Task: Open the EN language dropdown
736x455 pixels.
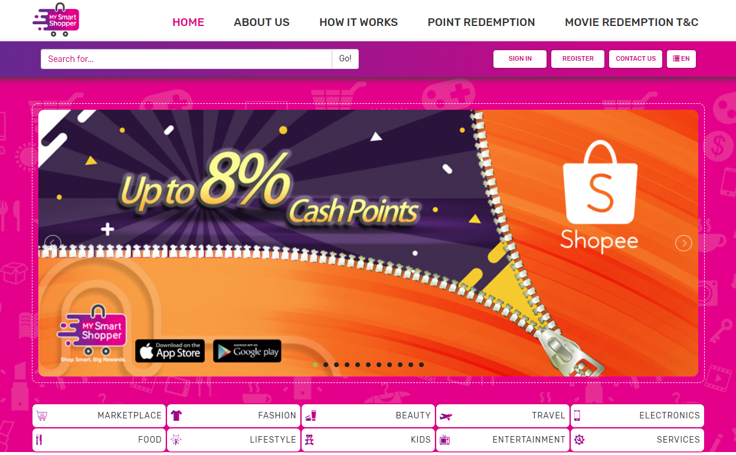Action: [681, 59]
